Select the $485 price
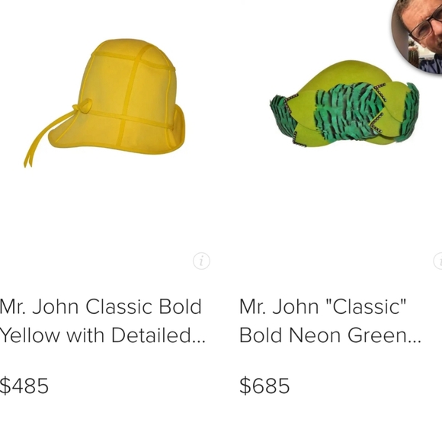 click(24, 386)
